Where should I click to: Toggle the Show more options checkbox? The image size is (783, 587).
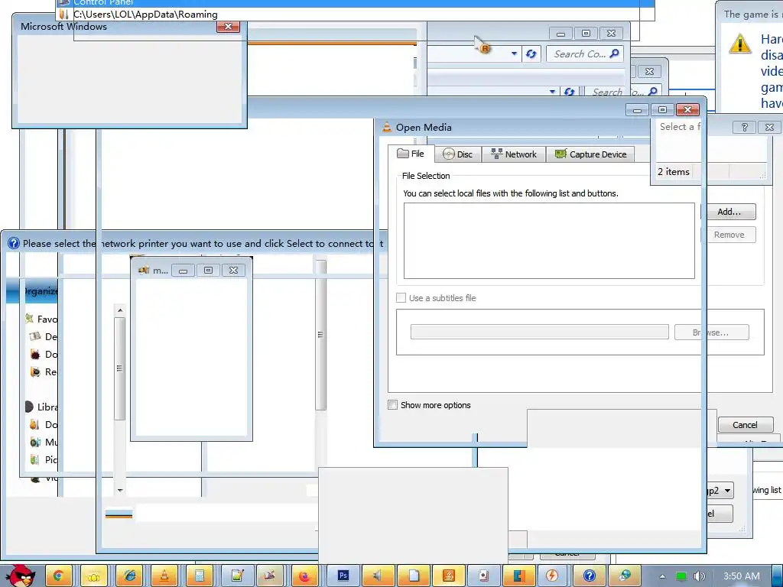pos(392,405)
